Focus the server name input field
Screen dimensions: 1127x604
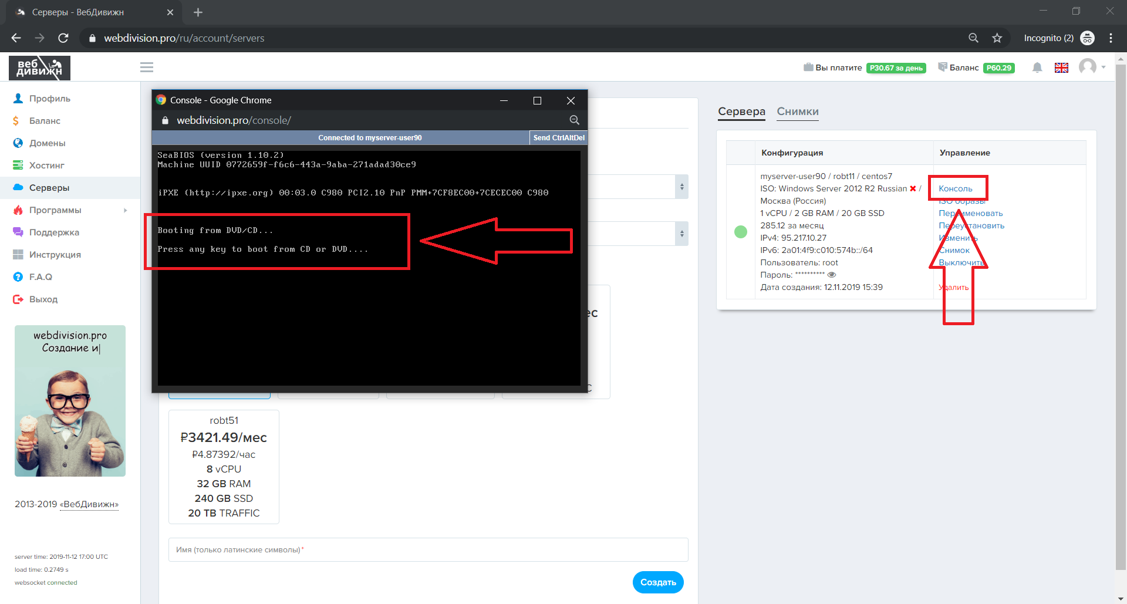point(428,550)
